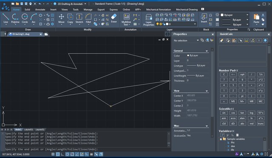Open the Annotate ribbon tab
This screenshot has width=272, height=158.
click(40, 9)
